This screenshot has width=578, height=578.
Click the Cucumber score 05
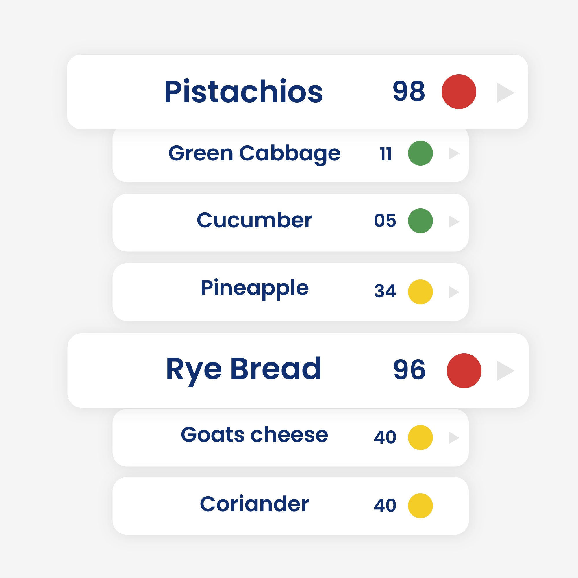(385, 221)
